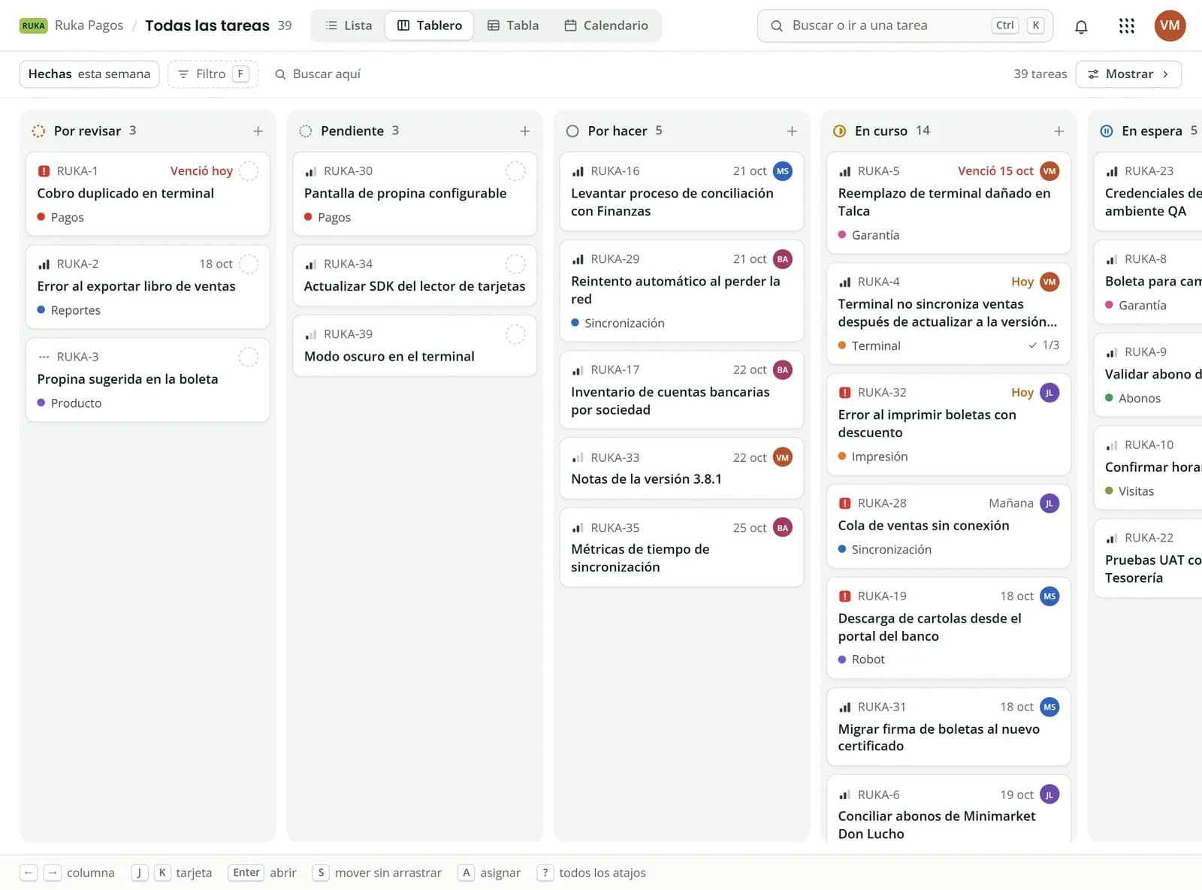Click the En espera column status icon
Viewport: 1202px width, 890px height.
[1107, 131]
